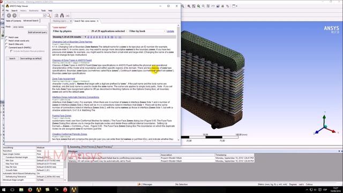
Task: Click the magnifier search icon in Help Viewer toolbar
Action: click(x=49, y=16)
